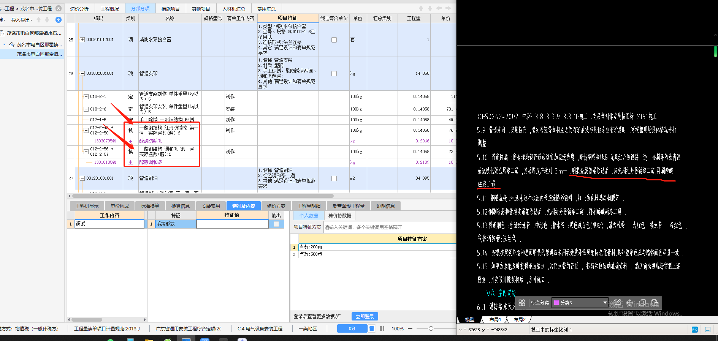Open the 换算信息 bottom tab
This screenshot has height=341, width=718.
pos(181,206)
